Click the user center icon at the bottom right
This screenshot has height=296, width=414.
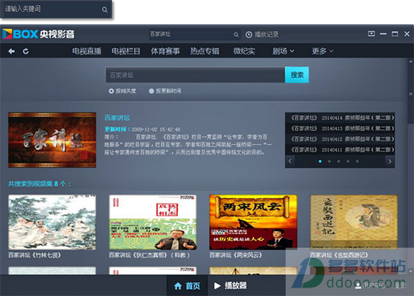click(358, 285)
